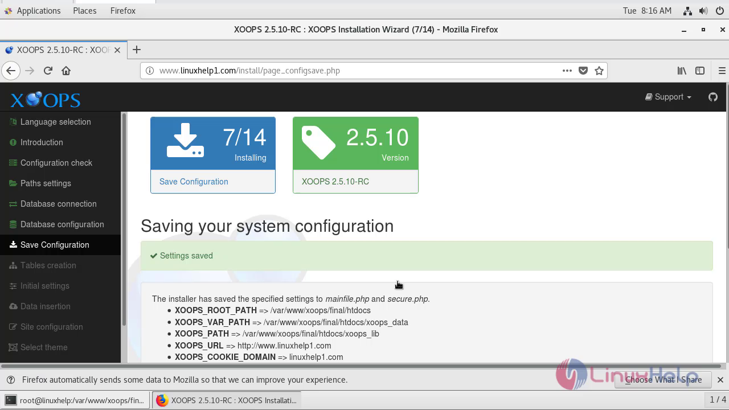Click the version tag icon
Image resolution: width=729 pixels, height=410 pixels.
click(x=318, y=143)
